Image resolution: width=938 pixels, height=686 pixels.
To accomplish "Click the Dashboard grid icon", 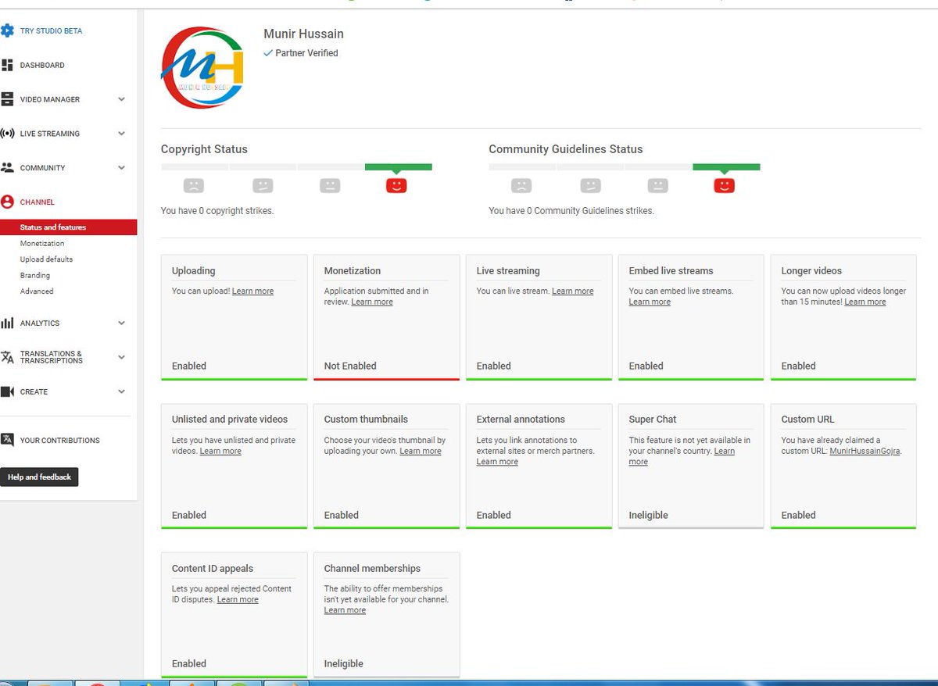I will [7, 65].
